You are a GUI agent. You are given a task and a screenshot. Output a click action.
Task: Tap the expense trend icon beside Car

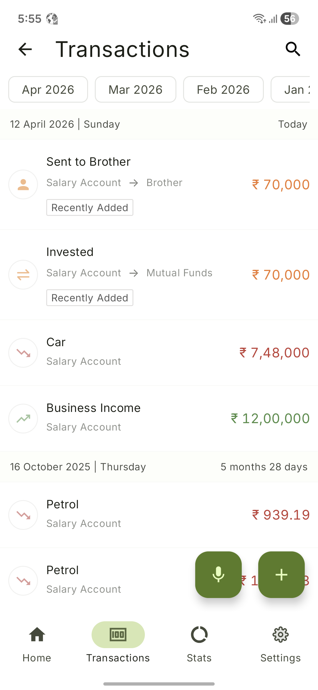[23, 353]
